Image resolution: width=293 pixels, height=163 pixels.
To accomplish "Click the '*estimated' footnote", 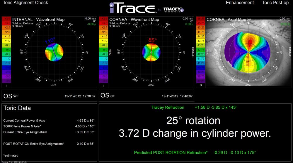I will coord(11,155).
